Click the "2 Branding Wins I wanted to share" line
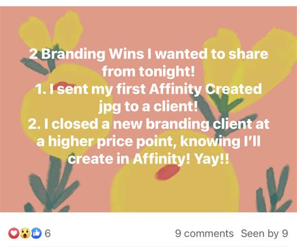This screenshot has width=297, height=247. pyautogui.click(x=148, y=54)
